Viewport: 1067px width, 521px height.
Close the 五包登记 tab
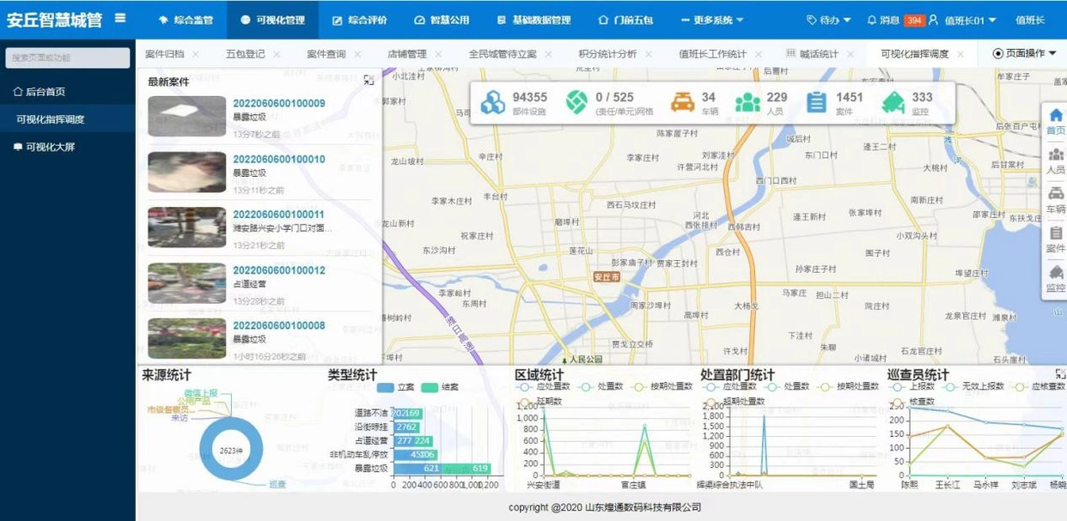(276, 53)
